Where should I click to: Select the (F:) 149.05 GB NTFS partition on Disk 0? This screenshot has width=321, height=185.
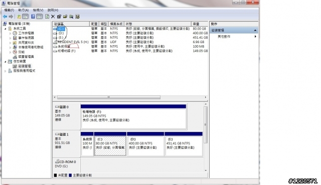[x=133, y=117]
